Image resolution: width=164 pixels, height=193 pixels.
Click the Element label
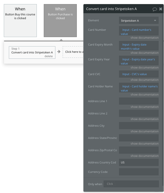[93, 20]
